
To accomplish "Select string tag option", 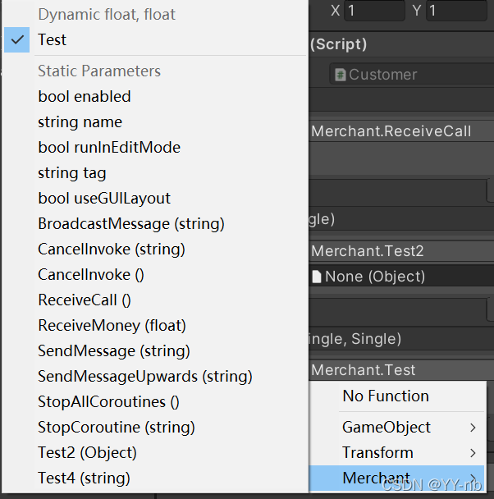I will click(71, 172).
